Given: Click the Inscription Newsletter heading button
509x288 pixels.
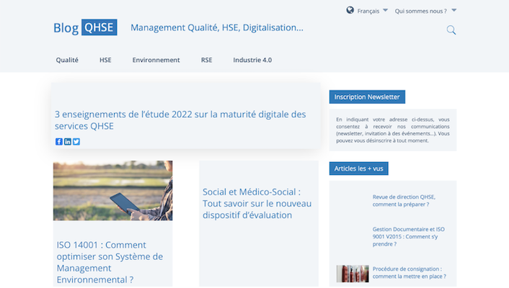Looking at the screenshot, I should [367, 97].
